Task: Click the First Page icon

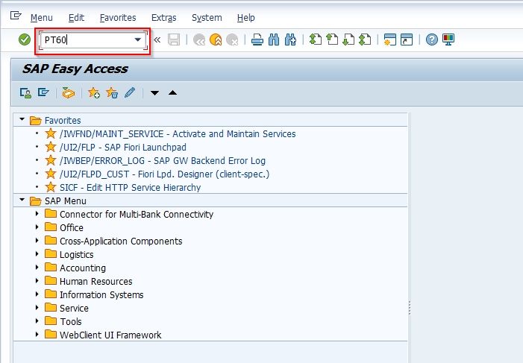Action: [x=315, y=40]
